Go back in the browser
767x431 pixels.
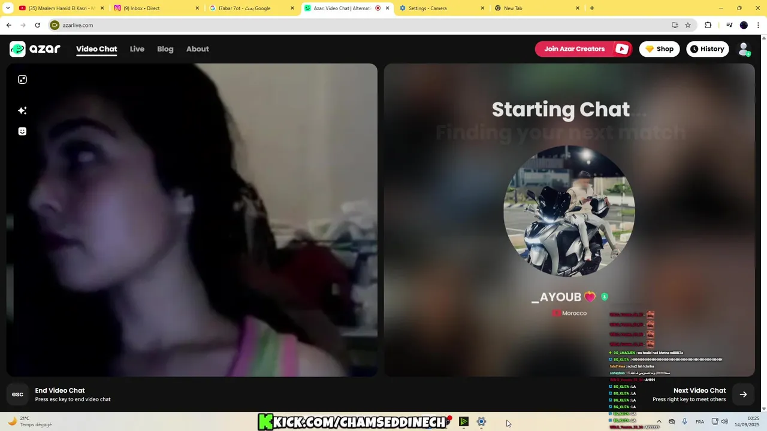(x=8, y=25)
